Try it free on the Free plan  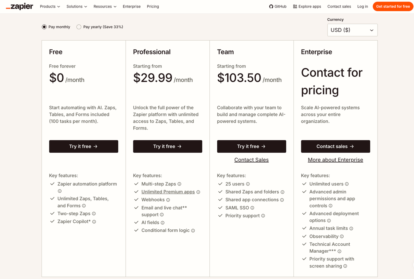[x=84, y=146]
